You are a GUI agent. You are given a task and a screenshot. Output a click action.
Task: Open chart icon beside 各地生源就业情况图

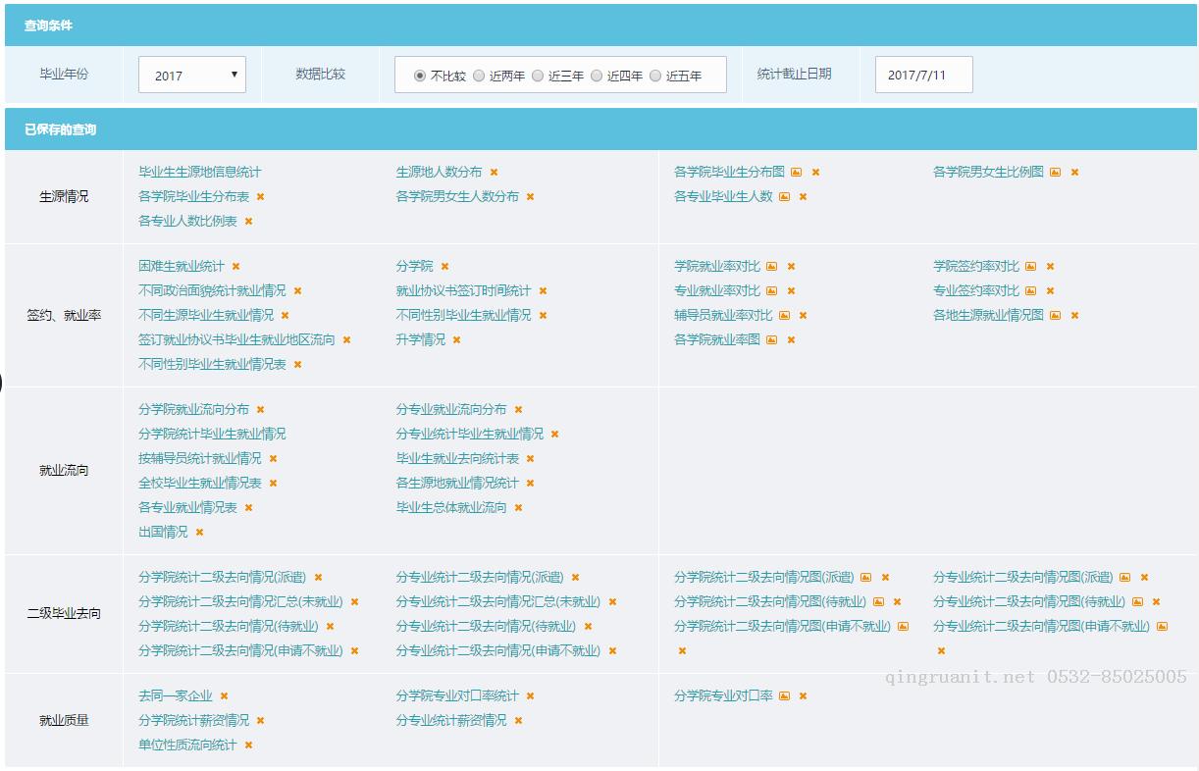[x=1058, y=315]
